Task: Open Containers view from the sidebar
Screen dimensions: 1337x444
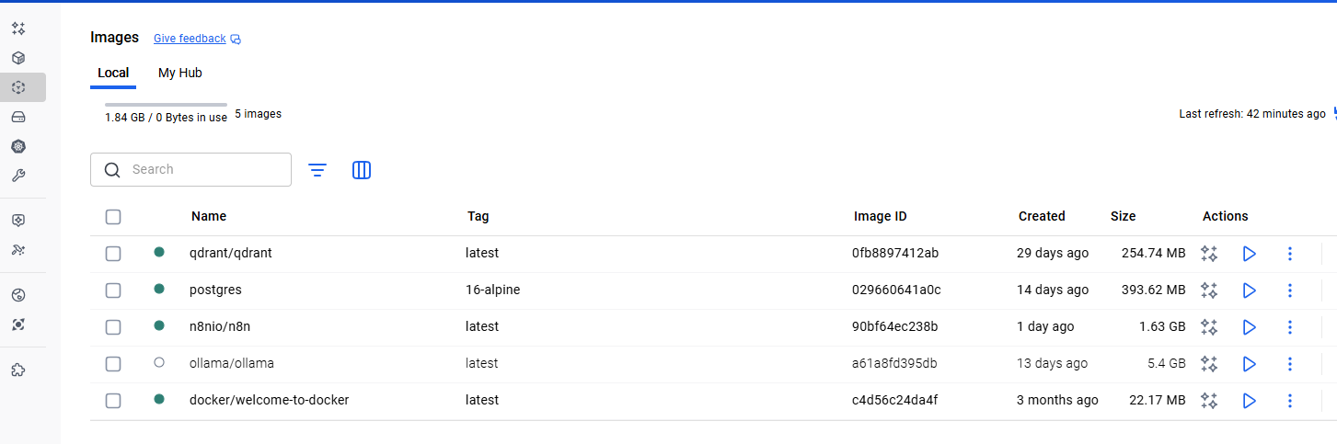Action: [x=18, y=58]
